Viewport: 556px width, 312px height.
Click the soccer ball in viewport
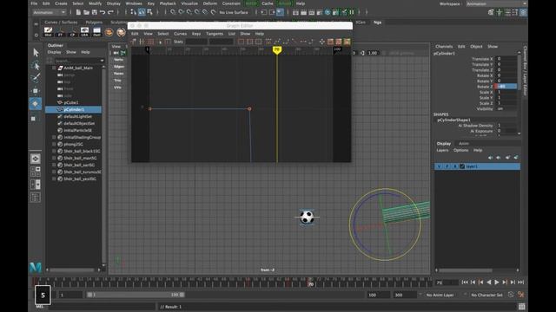tap(307, 218)
